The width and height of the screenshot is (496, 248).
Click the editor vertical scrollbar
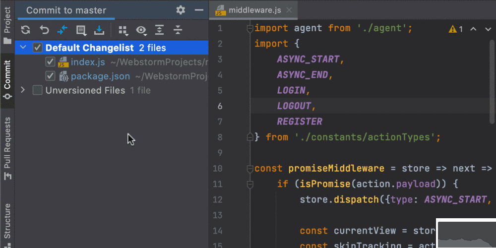coord(492,82)
